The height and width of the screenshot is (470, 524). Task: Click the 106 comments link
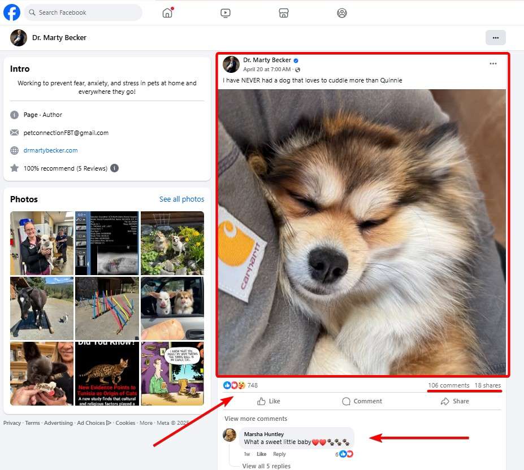(449, 385)
